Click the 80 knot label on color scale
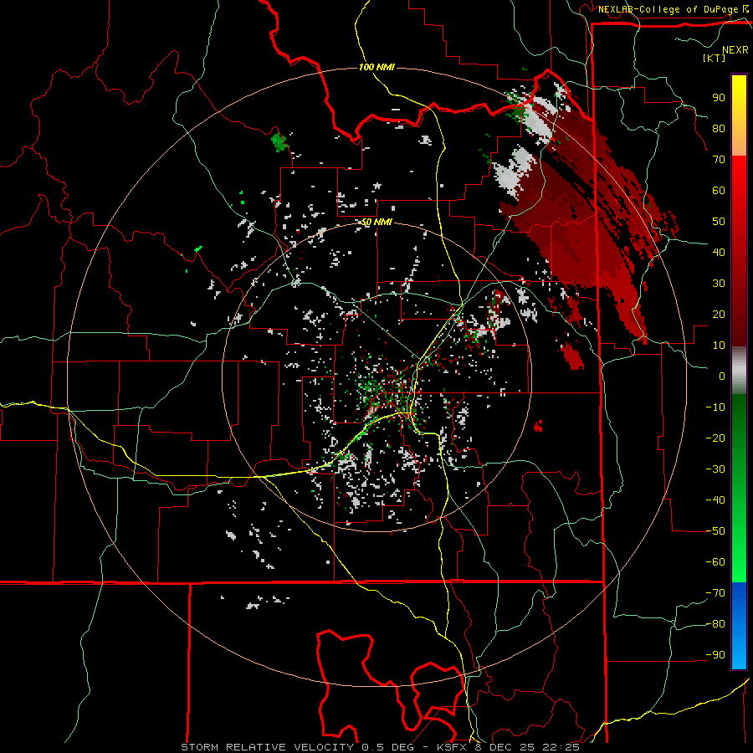753x753 pixels. pos(719,128)
